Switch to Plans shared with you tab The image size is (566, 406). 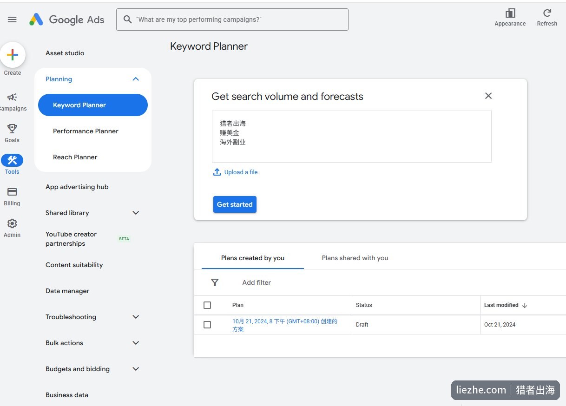pyautogui.click(x=355, y=258)
